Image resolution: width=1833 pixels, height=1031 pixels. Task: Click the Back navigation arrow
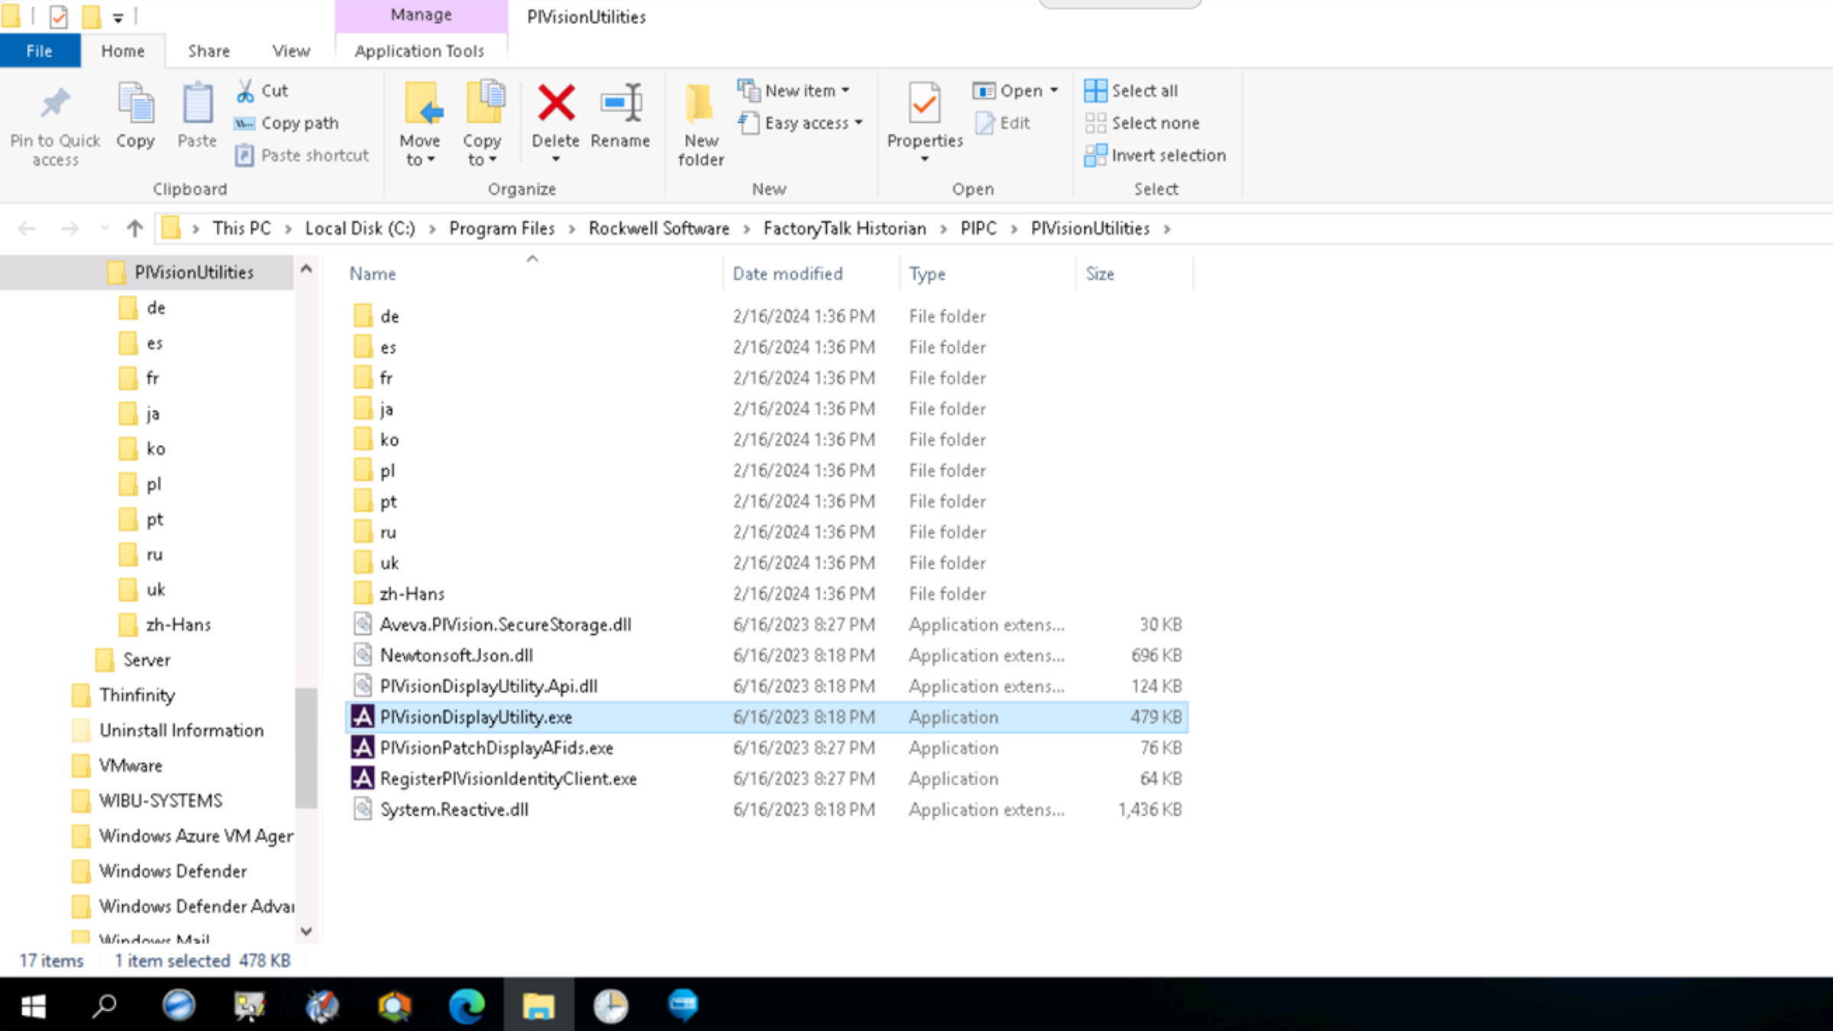27,228
